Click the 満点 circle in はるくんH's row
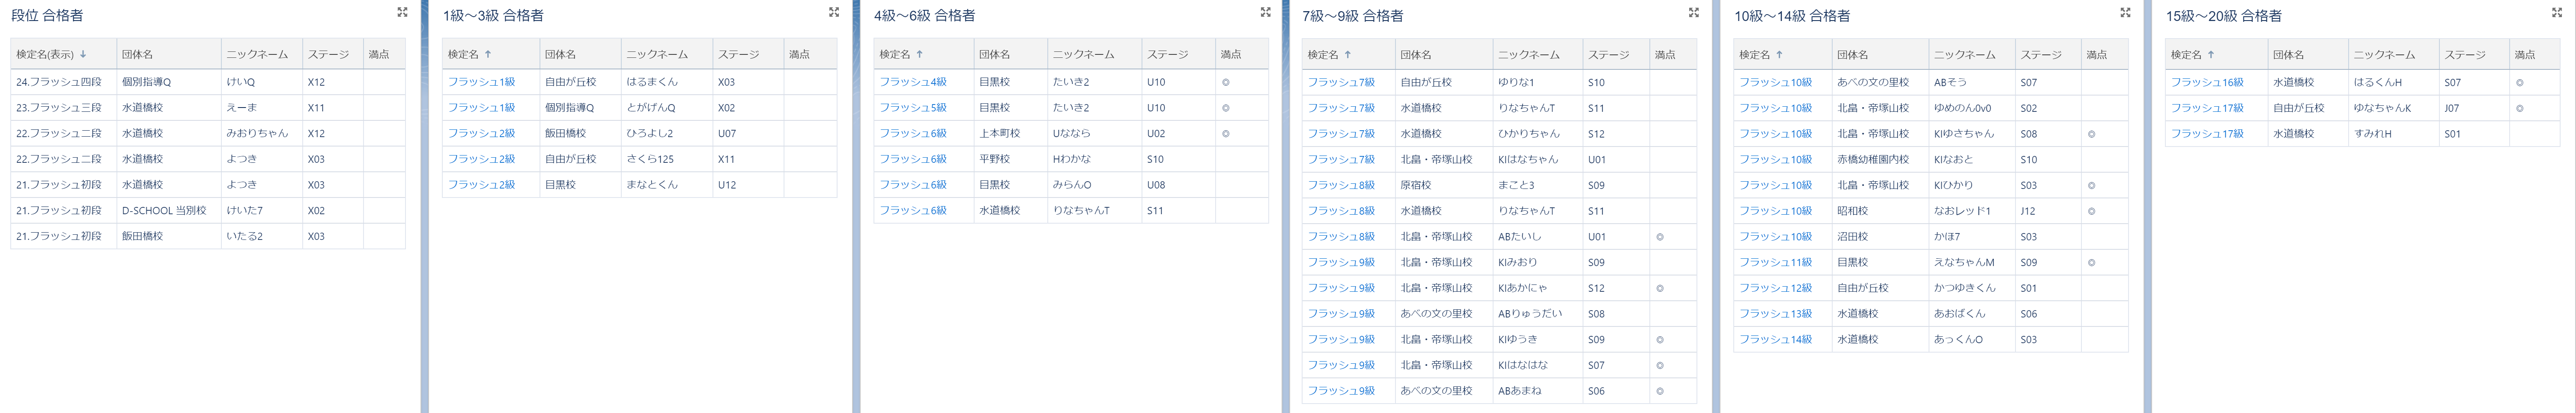This screenshot has width=2576, height=413. tap(2519, 82)
